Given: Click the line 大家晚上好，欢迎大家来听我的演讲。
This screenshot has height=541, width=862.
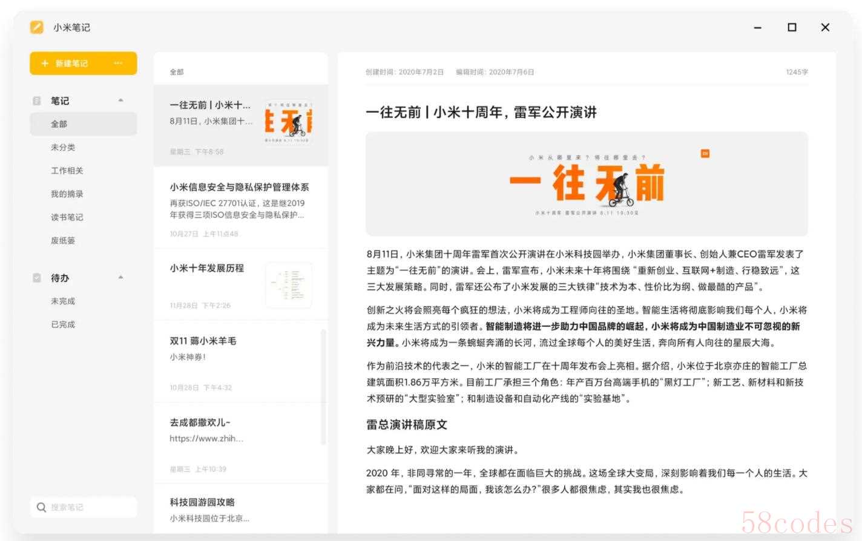Looking at the screenshot, I should pos(443,450).
